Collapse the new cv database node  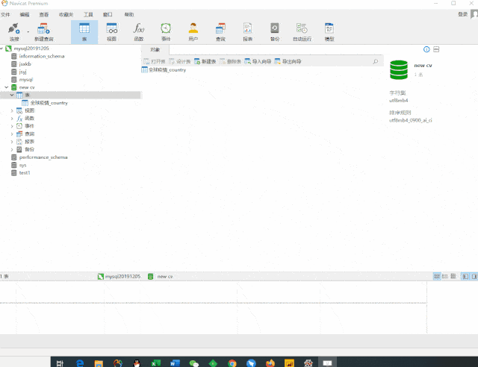(x=7, y=87)
